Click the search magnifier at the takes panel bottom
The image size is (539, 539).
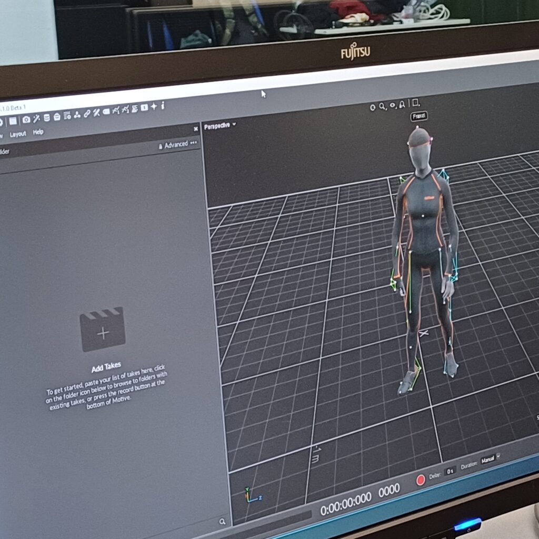point(223,522)
